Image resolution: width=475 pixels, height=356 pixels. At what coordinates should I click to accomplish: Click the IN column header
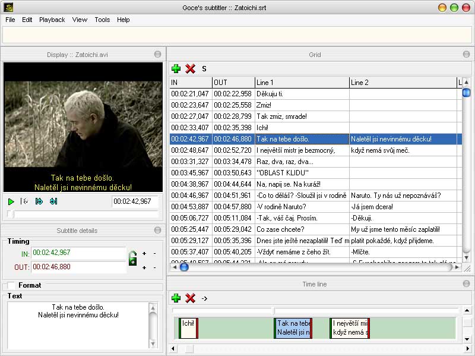[191, 83]
